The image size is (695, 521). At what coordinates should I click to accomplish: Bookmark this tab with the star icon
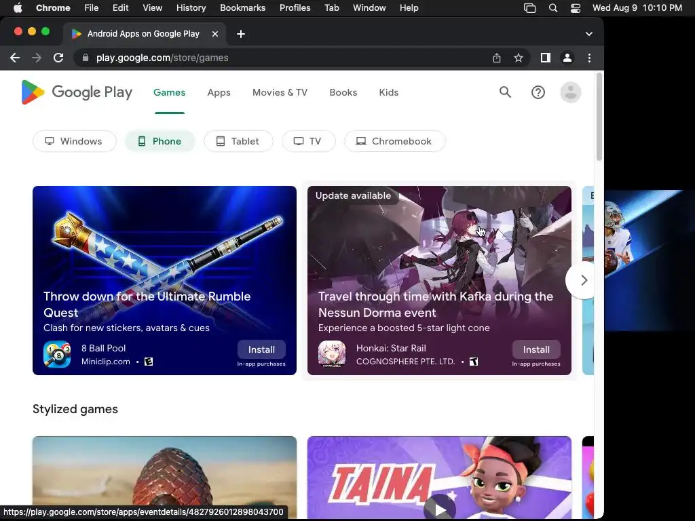click(519, 58)
